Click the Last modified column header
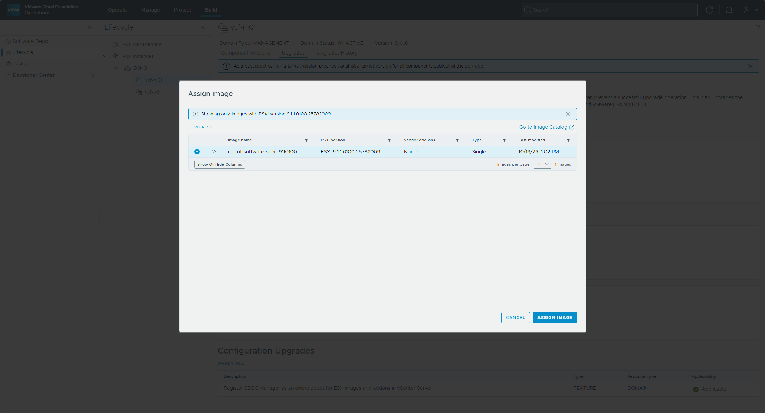Screen dimensions: 765x413 [x=531, y=140]
